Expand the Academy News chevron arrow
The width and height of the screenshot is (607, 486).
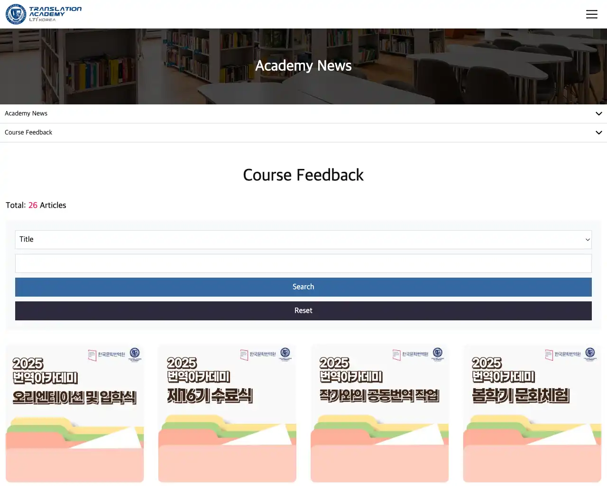pyautogui.click(x=598, y=114)
